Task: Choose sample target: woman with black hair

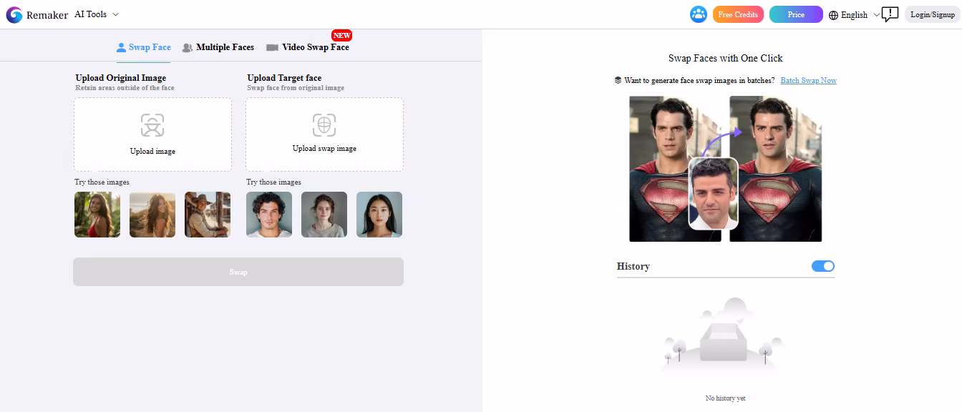Action: pos(379,215)
